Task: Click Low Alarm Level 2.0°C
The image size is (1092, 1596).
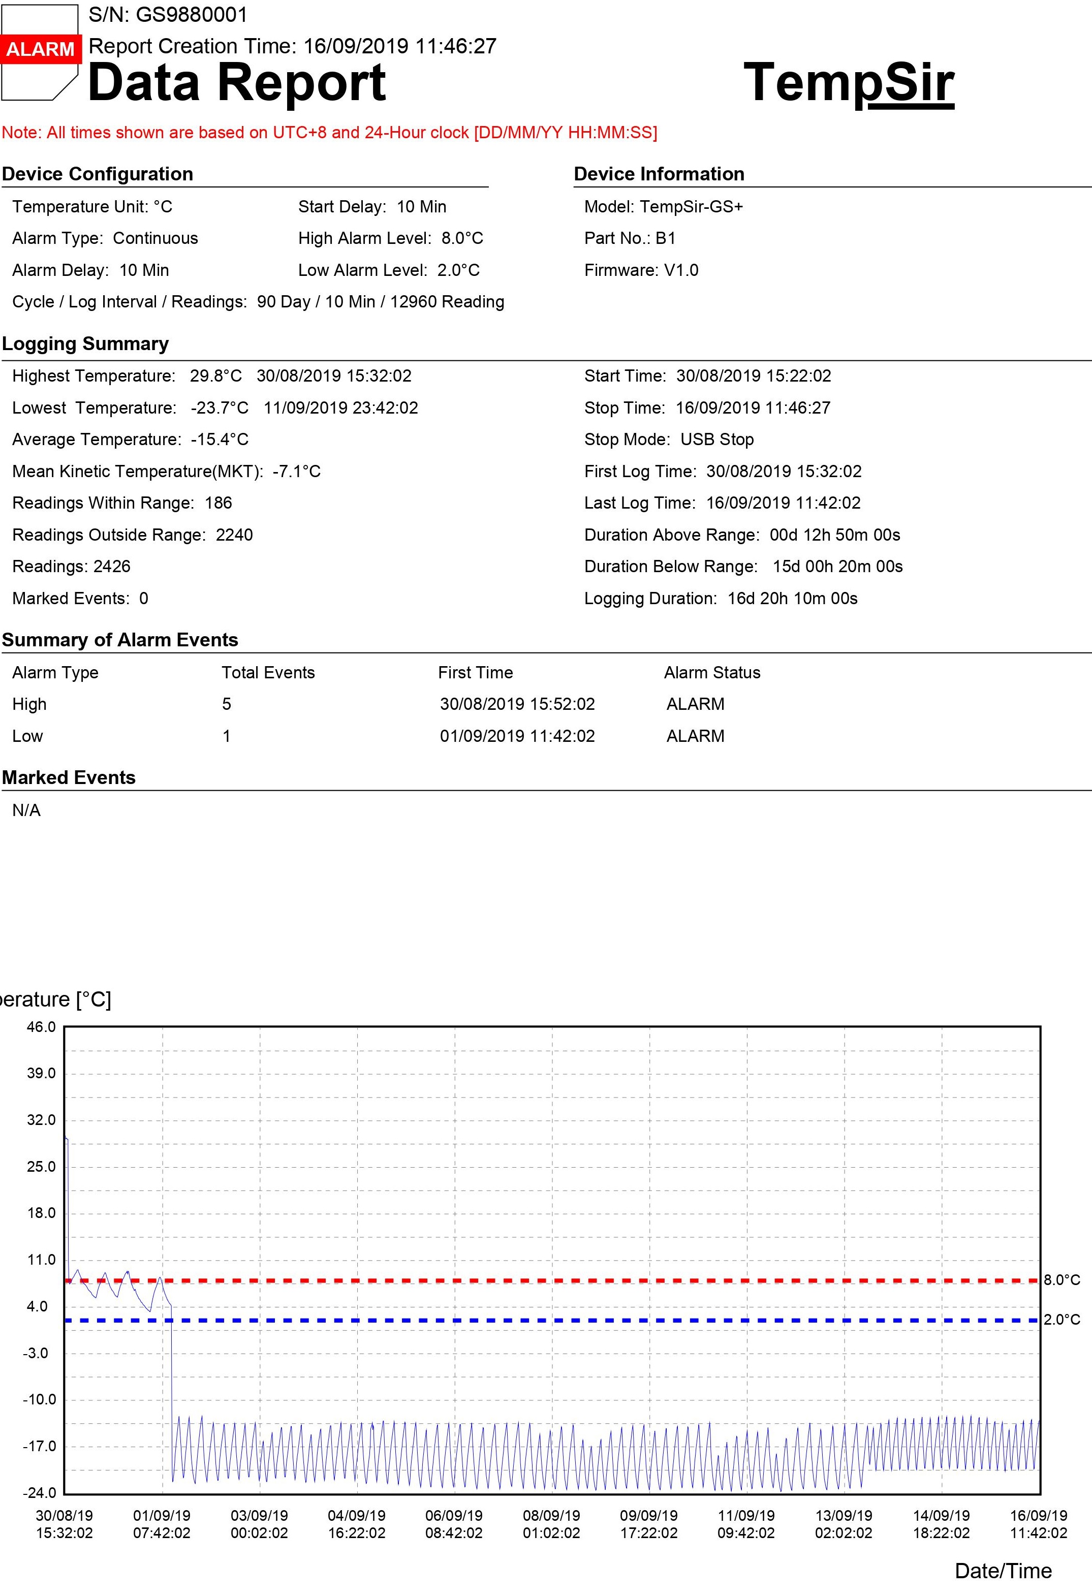Action: pyautogui.click(x=389, y=270)
